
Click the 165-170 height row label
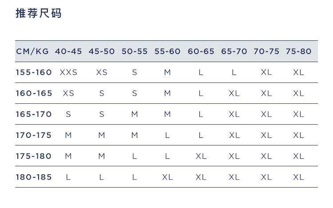pyautogui.click(x=34, y=114)
